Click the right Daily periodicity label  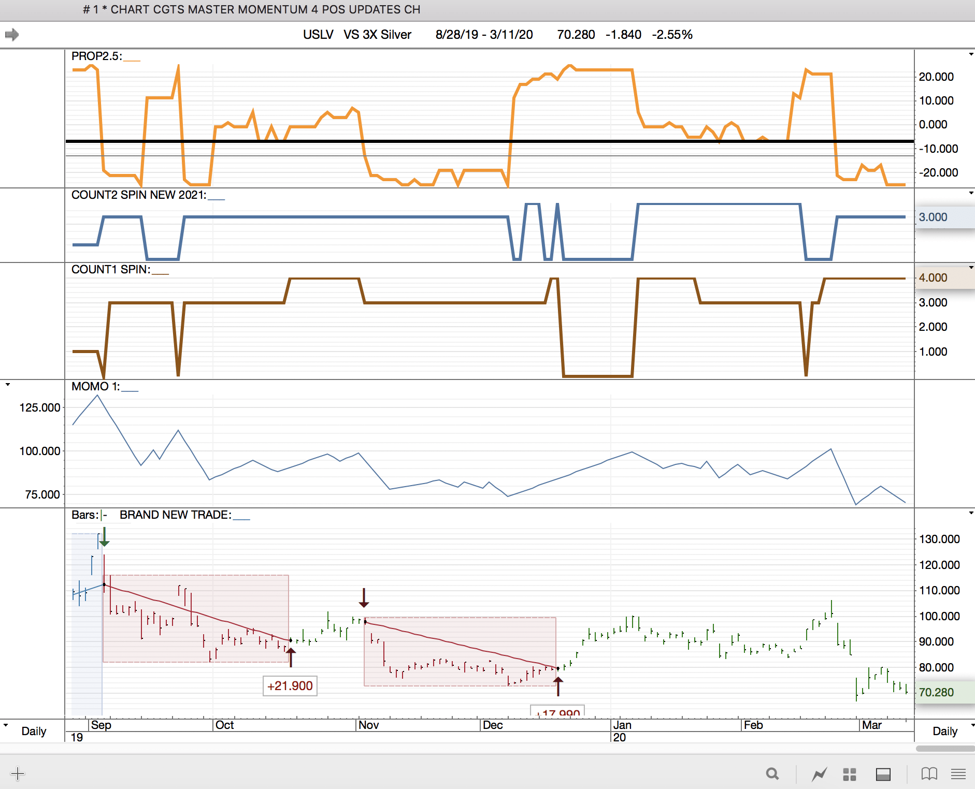944,731
